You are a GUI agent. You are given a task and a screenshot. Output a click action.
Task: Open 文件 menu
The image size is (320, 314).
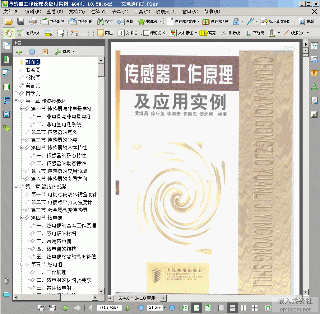click(x=12, y=12)
